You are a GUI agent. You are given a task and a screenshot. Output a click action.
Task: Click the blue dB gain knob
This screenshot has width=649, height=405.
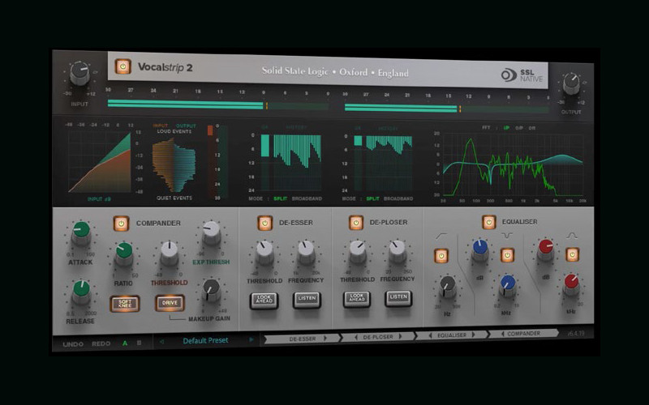tap(480, 250)
